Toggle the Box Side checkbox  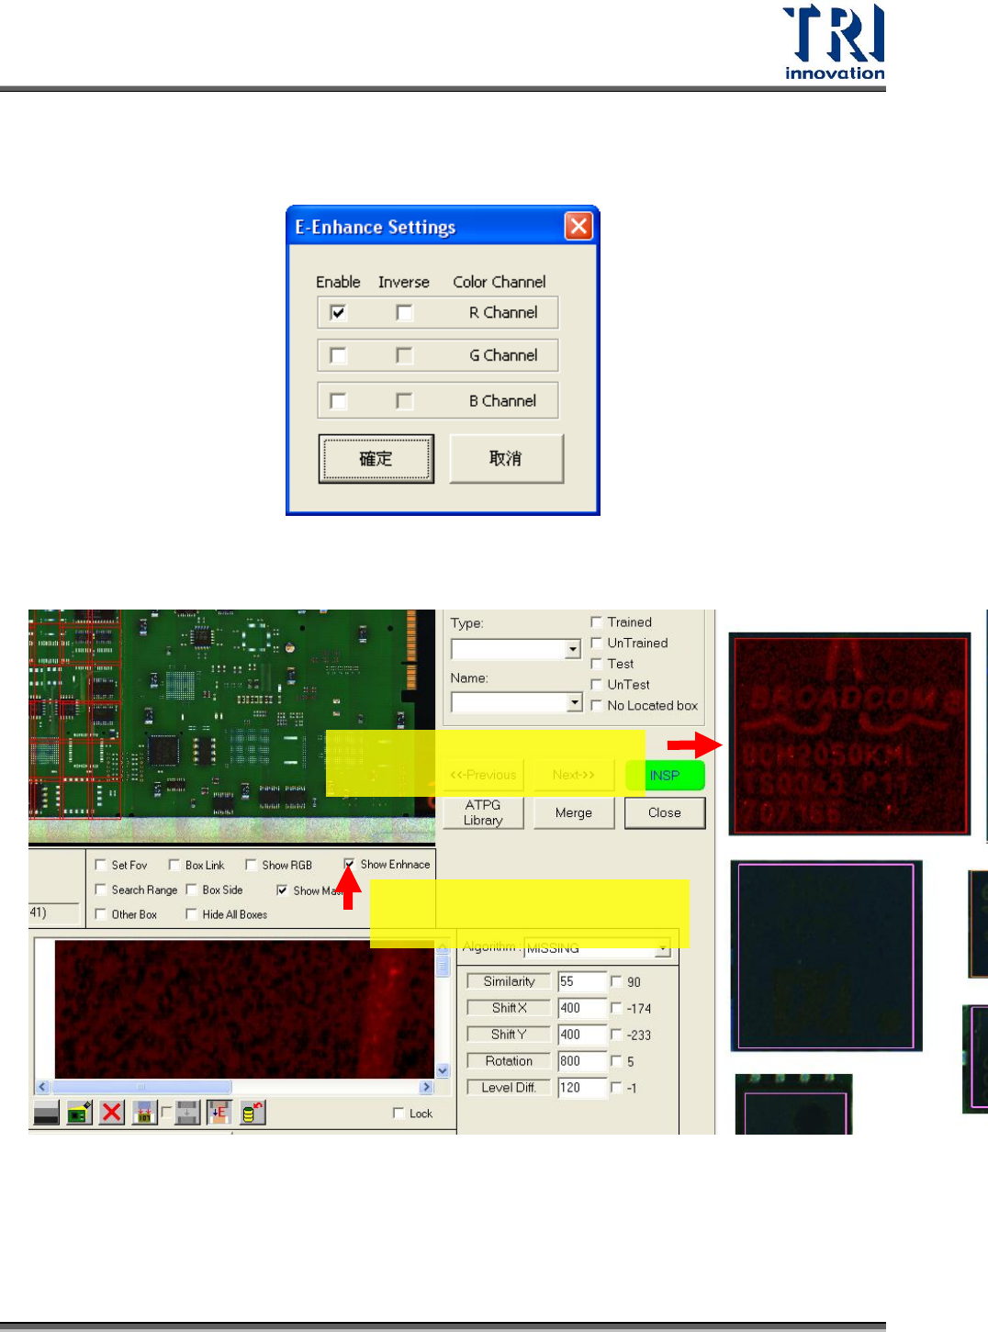[x=192, y=890]
